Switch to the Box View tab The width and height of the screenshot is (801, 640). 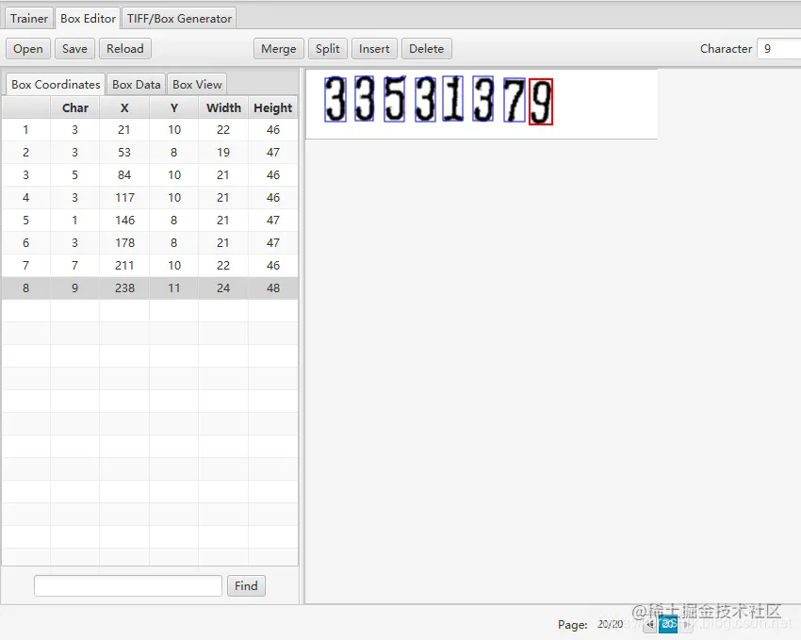coord(197,84)
